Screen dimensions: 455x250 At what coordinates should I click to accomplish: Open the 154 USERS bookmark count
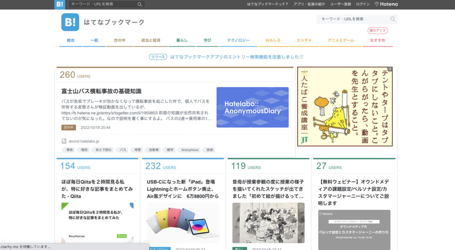pyautogui.click(x=75, y=166)
